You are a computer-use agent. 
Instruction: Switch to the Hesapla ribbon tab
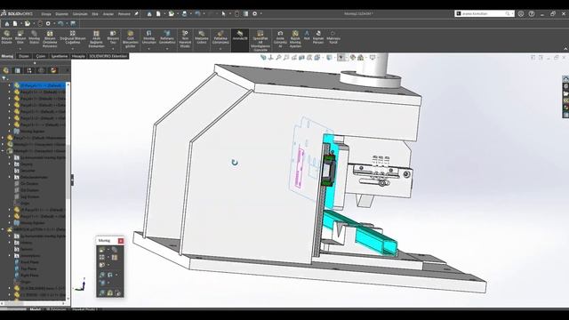click(x=78, y=56)
